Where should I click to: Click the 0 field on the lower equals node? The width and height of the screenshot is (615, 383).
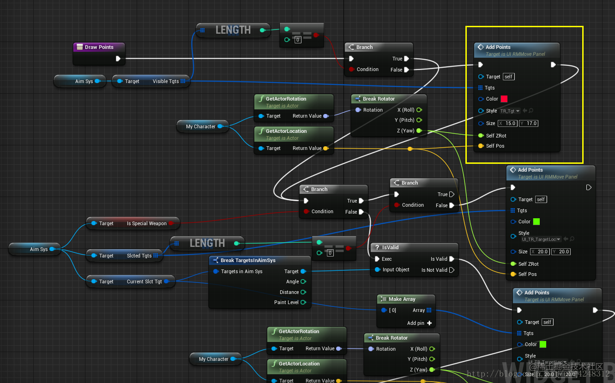(330, 253)
